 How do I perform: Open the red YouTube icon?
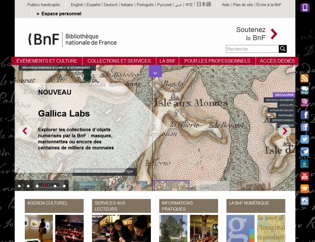point(304,176)
